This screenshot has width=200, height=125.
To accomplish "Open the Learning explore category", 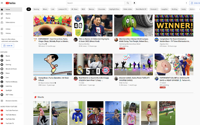I will (x=11, y=86).
